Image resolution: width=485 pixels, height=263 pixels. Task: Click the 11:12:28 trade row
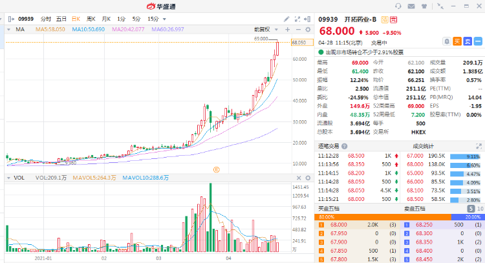point(358,156)
